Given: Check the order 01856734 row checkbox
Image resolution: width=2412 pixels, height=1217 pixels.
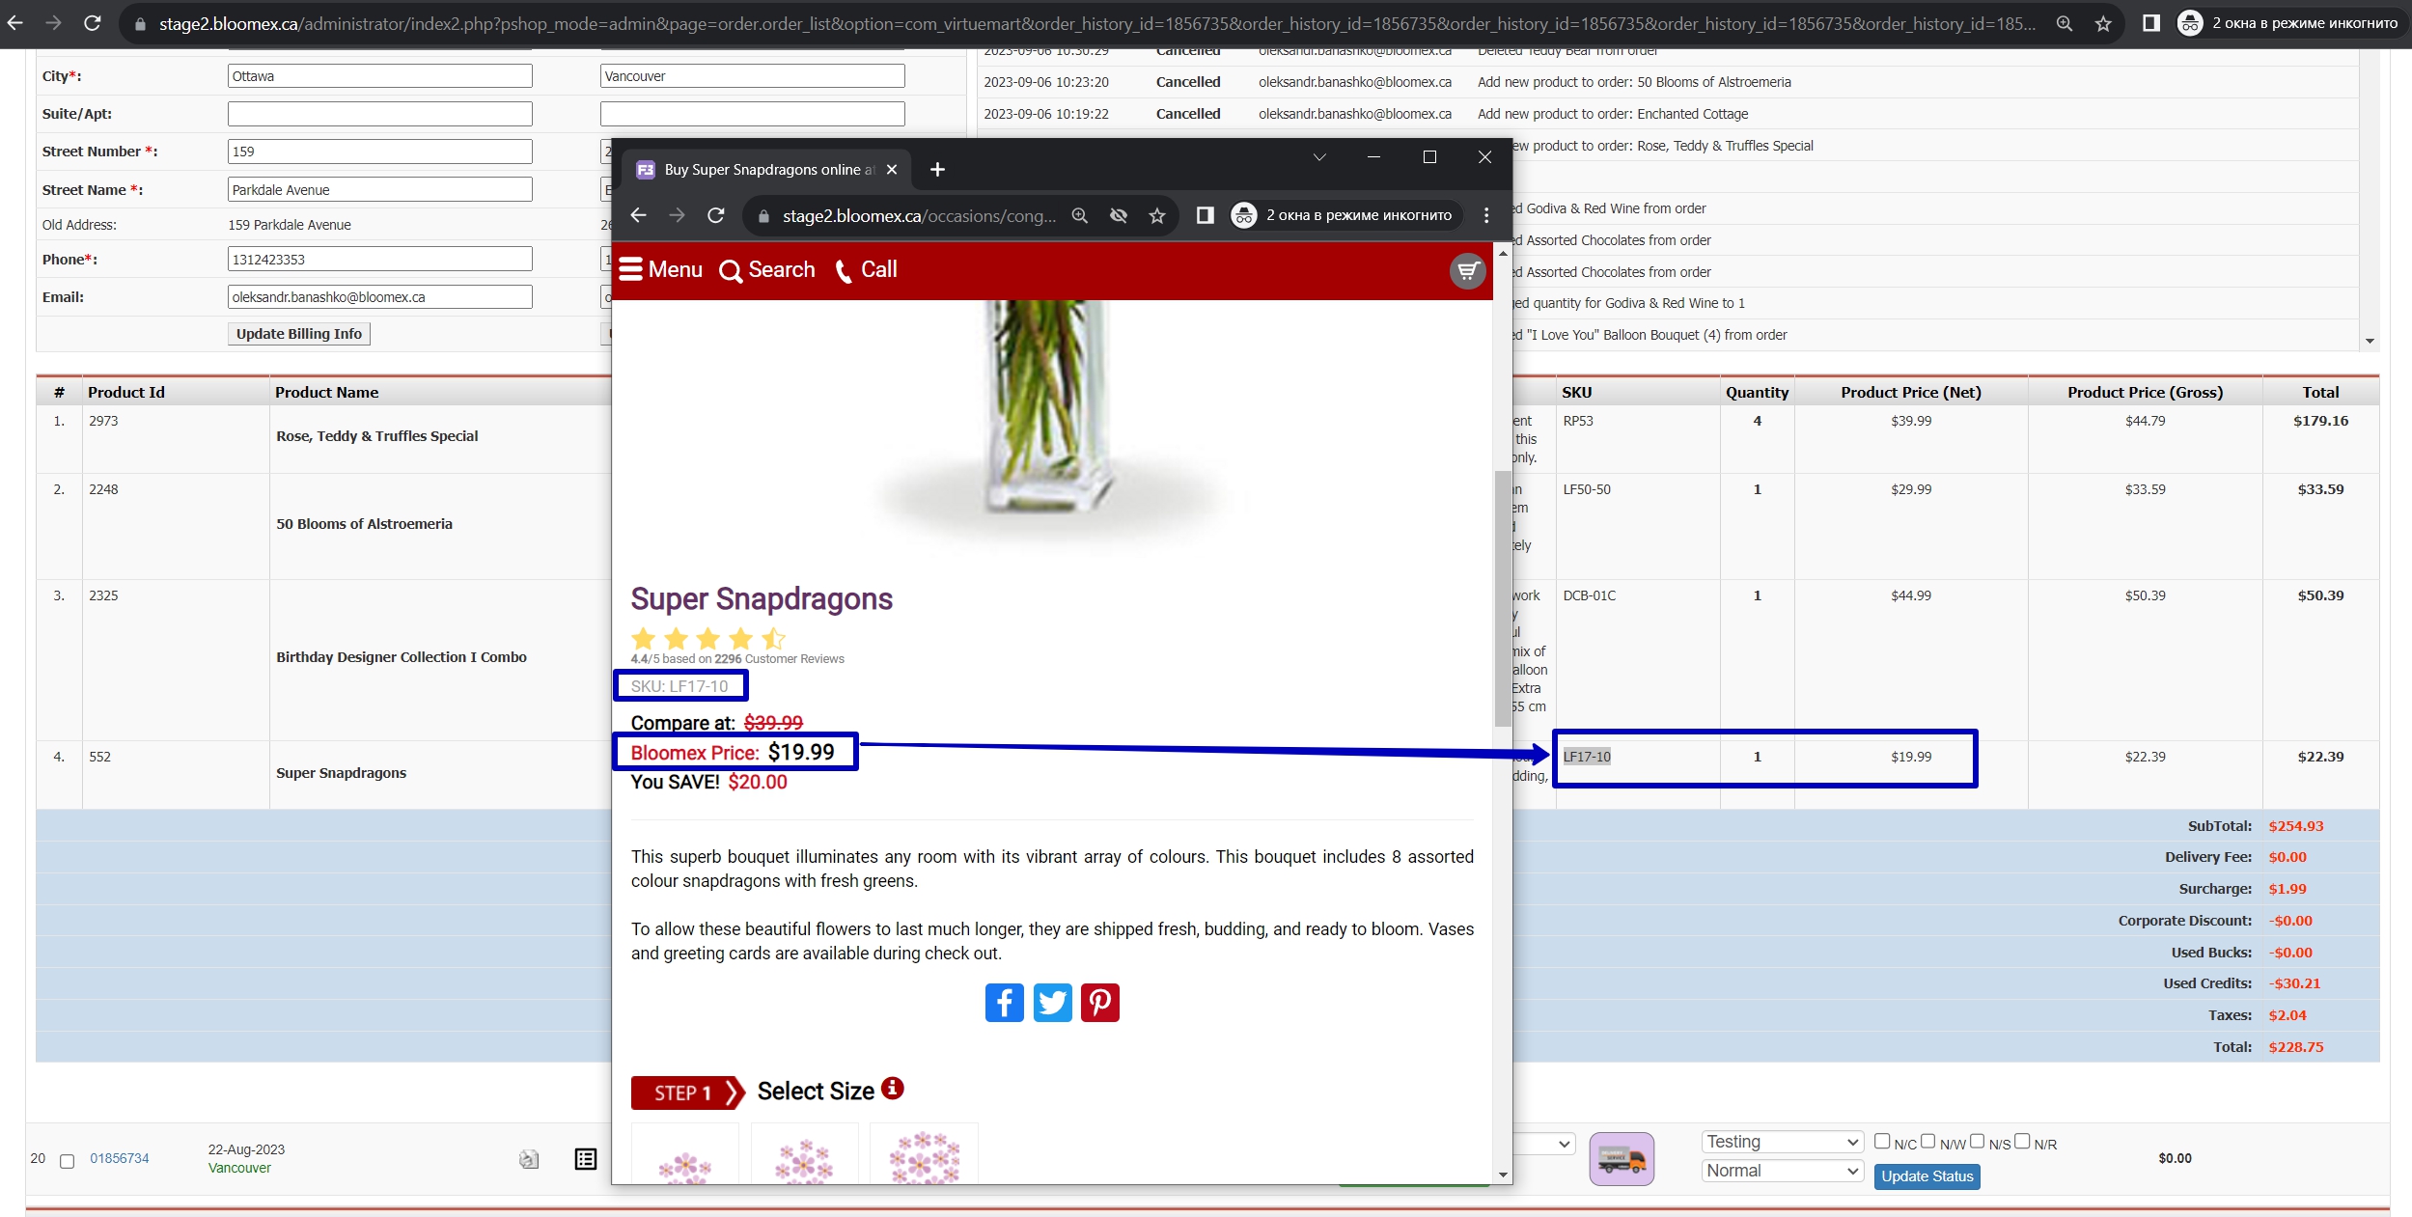Looking at the screenshot, I should (67, 1161).
